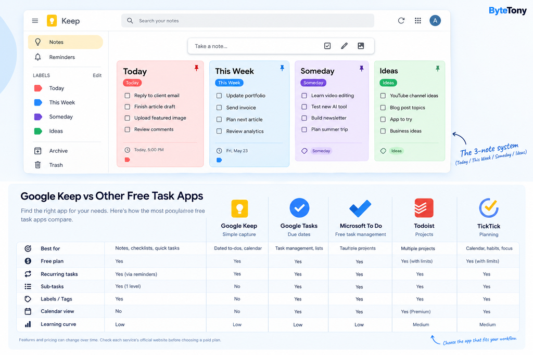The height and width of the screenshot is (355, 533).
Task: Unpin the Today note
Action: pyautogui.click(x=196, y=68)
